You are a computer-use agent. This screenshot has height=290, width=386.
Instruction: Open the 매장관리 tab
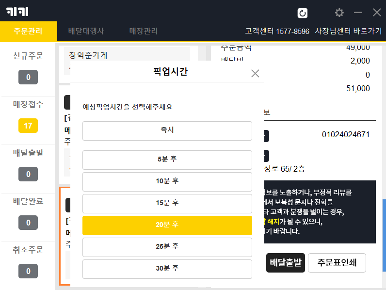(x=143, y=31)
